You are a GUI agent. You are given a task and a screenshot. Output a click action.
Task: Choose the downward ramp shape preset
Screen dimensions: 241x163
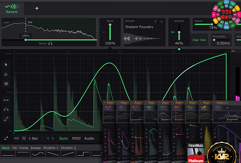tap(53, 154)
